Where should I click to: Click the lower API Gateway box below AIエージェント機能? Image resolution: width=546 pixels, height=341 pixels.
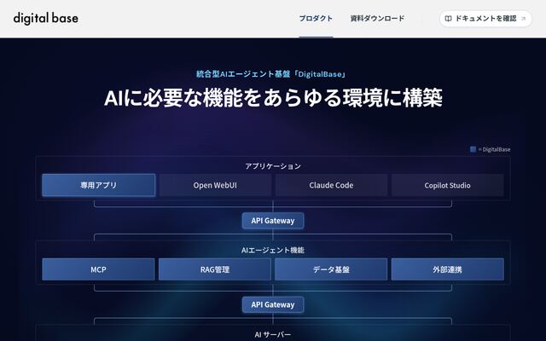click(273, 304)
